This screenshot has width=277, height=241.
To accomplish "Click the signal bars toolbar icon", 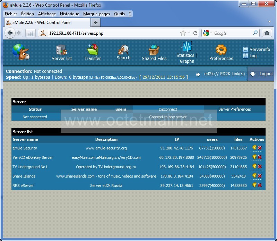I will point(31,33).
